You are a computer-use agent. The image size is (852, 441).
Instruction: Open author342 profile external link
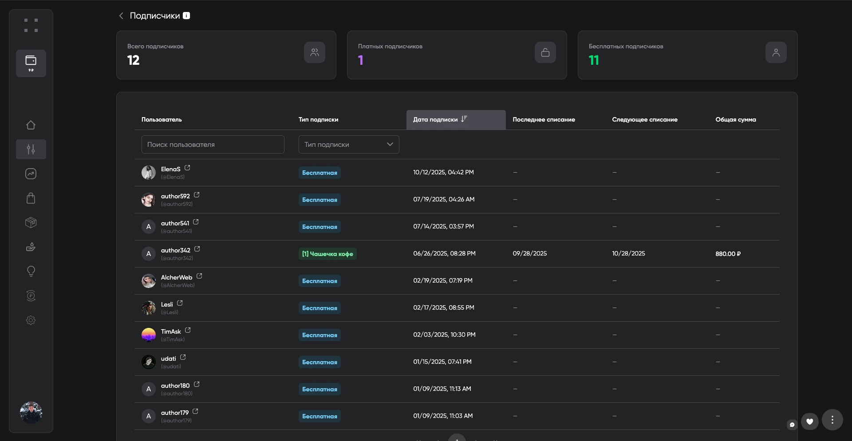pyautogui.click(x=197, y=249)
